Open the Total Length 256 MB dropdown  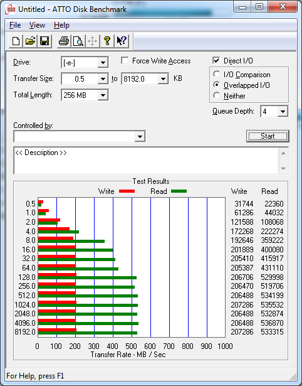(x=103, y=95)
